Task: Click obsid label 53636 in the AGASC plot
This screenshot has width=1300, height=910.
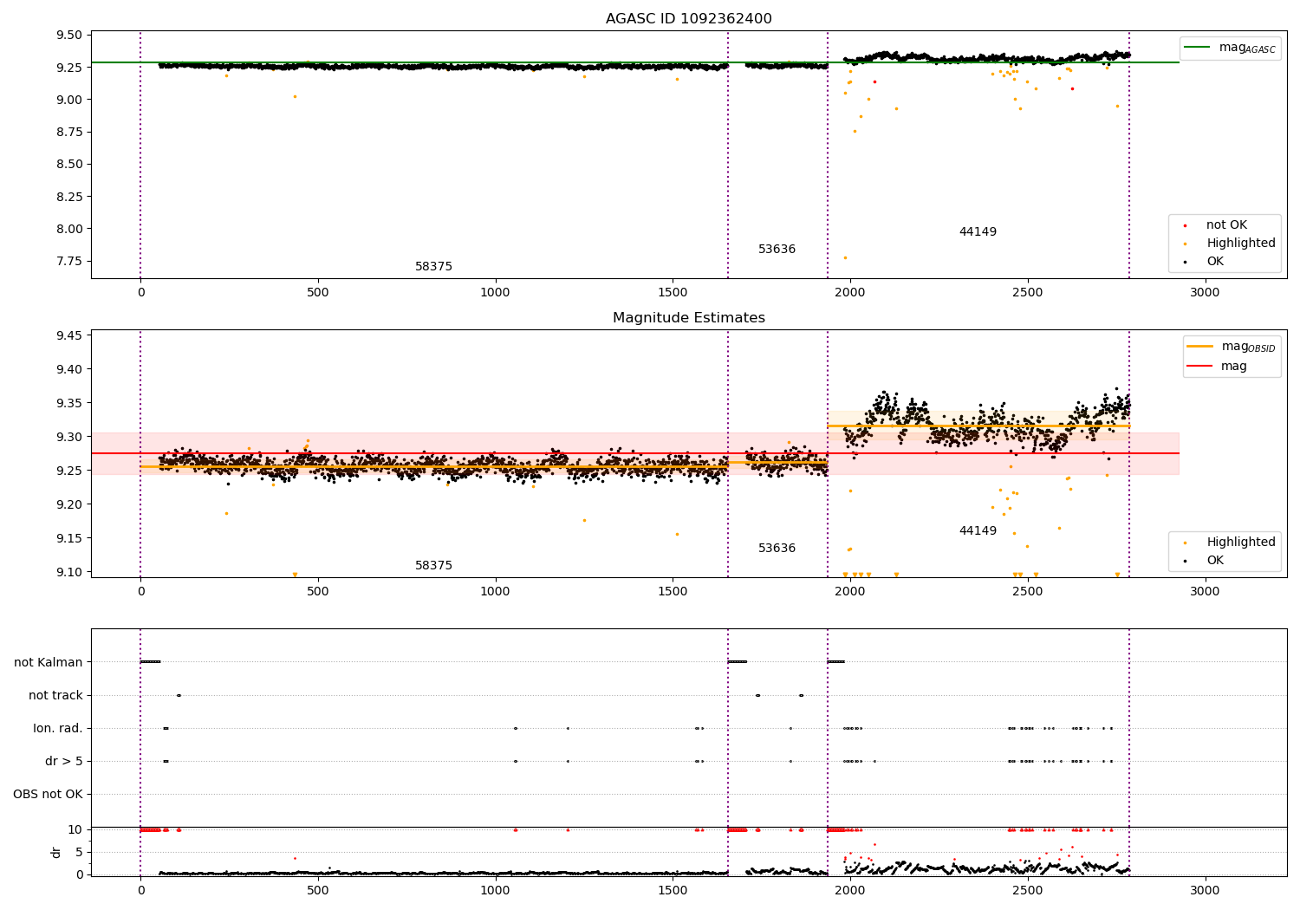Action: click(777, 250)
